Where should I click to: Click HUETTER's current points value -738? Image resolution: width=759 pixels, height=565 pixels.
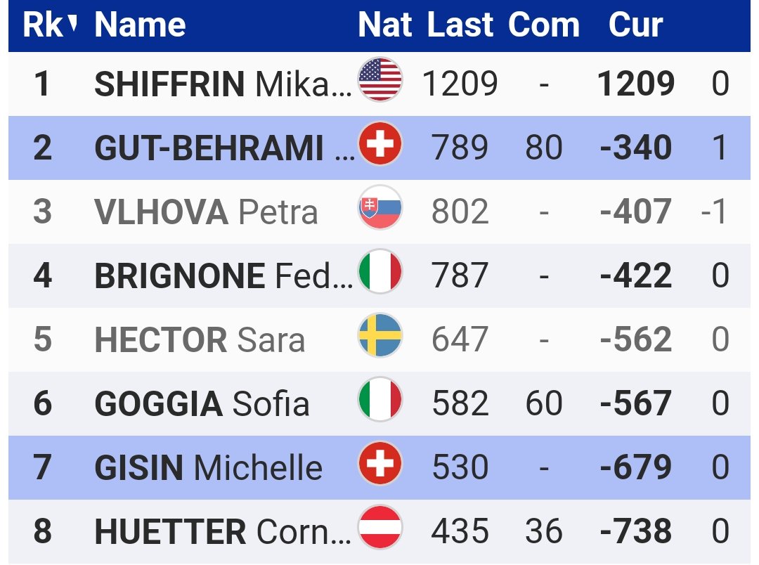coord(635,531)
